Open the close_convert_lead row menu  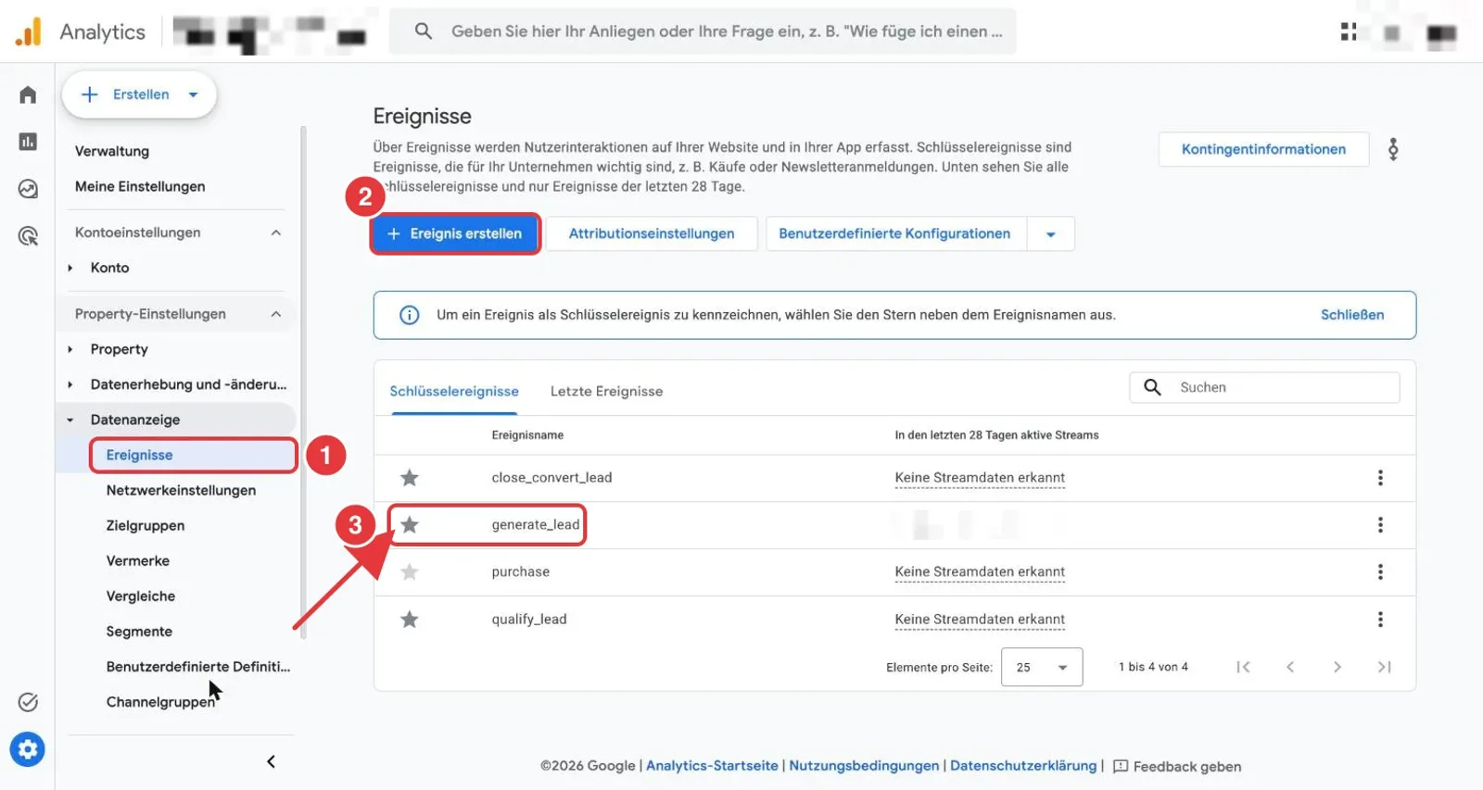1380,478
